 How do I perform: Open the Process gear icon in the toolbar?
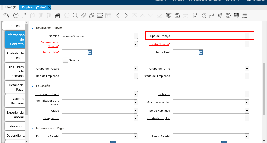[228, 15]
